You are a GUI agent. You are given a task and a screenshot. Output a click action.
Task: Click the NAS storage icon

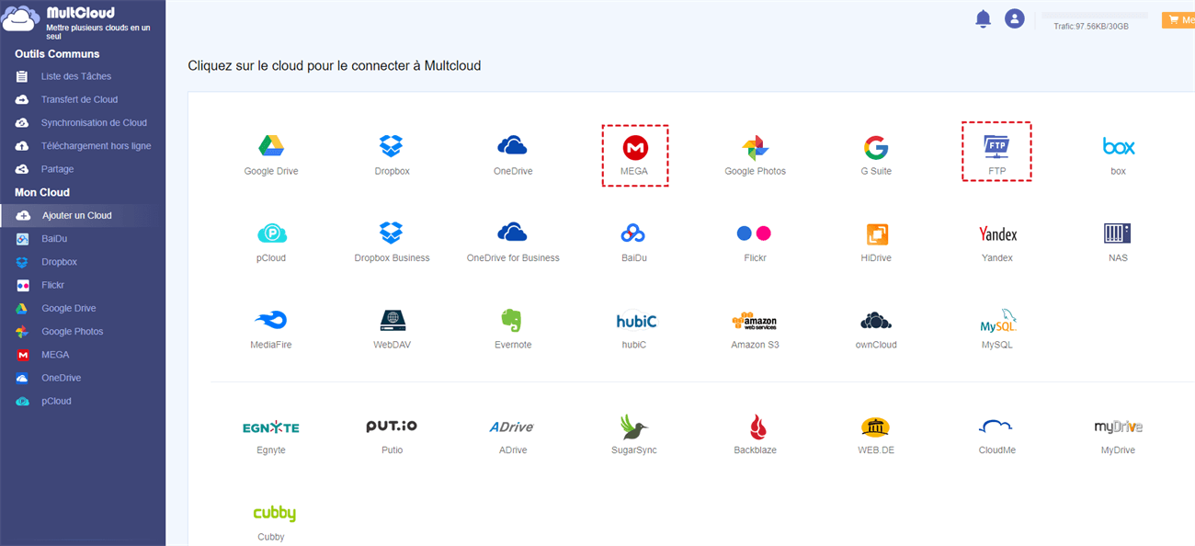point(1118,233)
